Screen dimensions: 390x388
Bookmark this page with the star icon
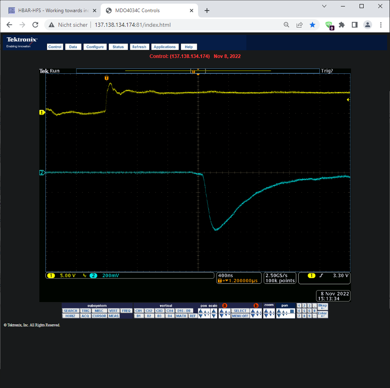(312, 25)
